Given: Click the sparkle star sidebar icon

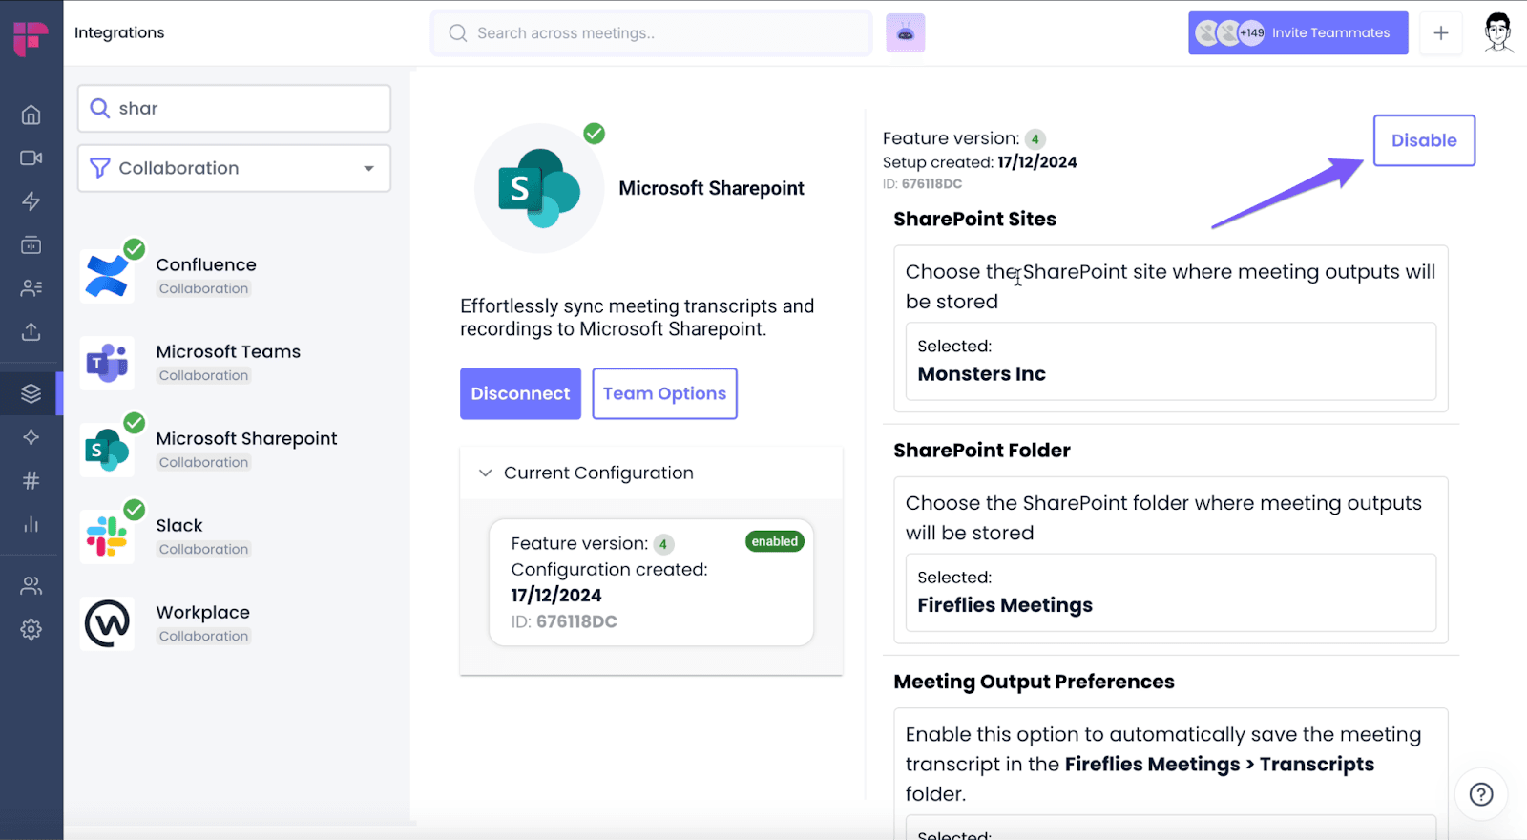Looking at the screenshot, I should coord(31,437).
